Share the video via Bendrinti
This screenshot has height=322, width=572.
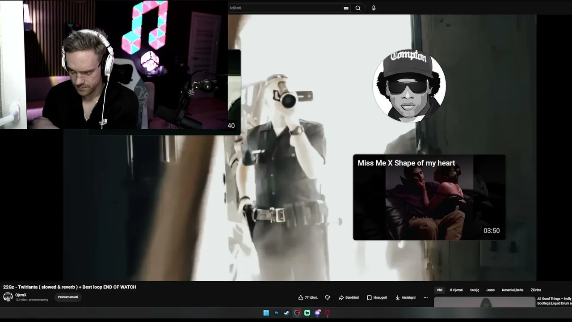[x=349, y=297]
